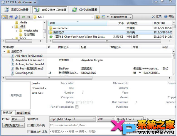Select All I Have To Give.mp3
This screenshot has width=177, height=136.
[x=29, y=56]
